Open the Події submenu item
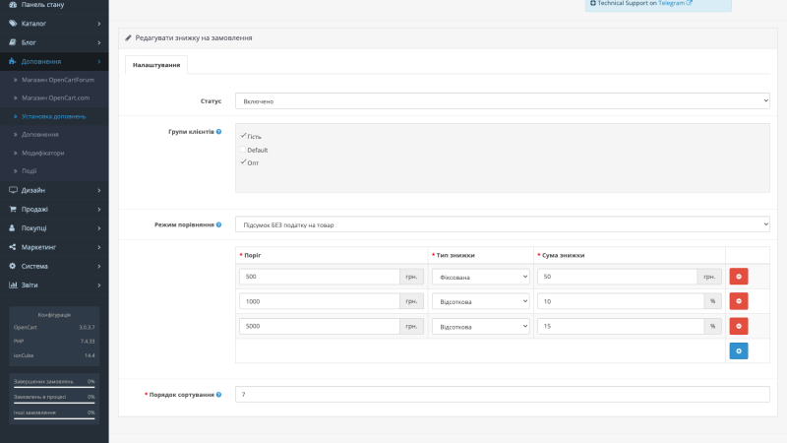Screen dimensions: 787x443 30,170
